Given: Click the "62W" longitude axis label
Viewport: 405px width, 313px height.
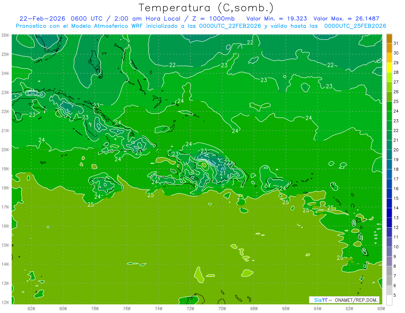Looking at the screenshot, I should pos(349,308).
